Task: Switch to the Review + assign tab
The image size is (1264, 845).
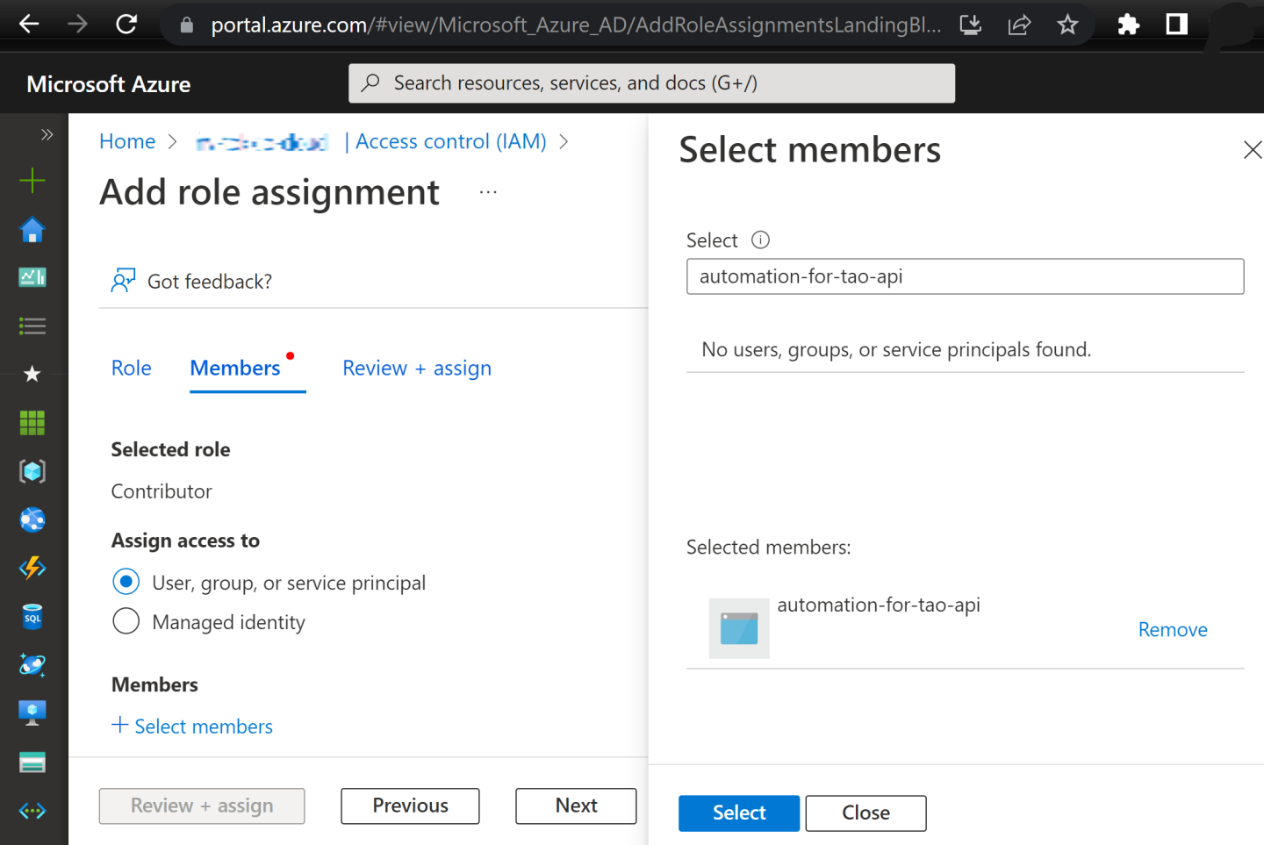Action: click(417, 369)
